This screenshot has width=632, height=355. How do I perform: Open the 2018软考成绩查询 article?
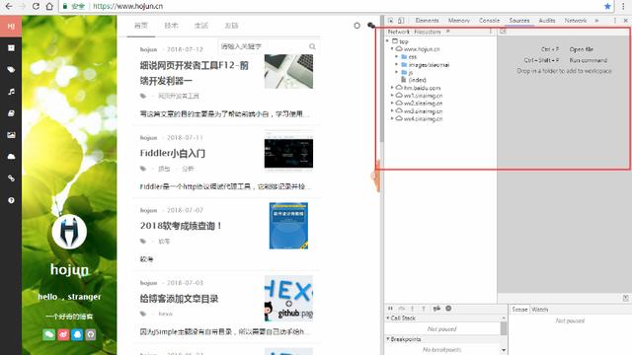tap(181, 226)
